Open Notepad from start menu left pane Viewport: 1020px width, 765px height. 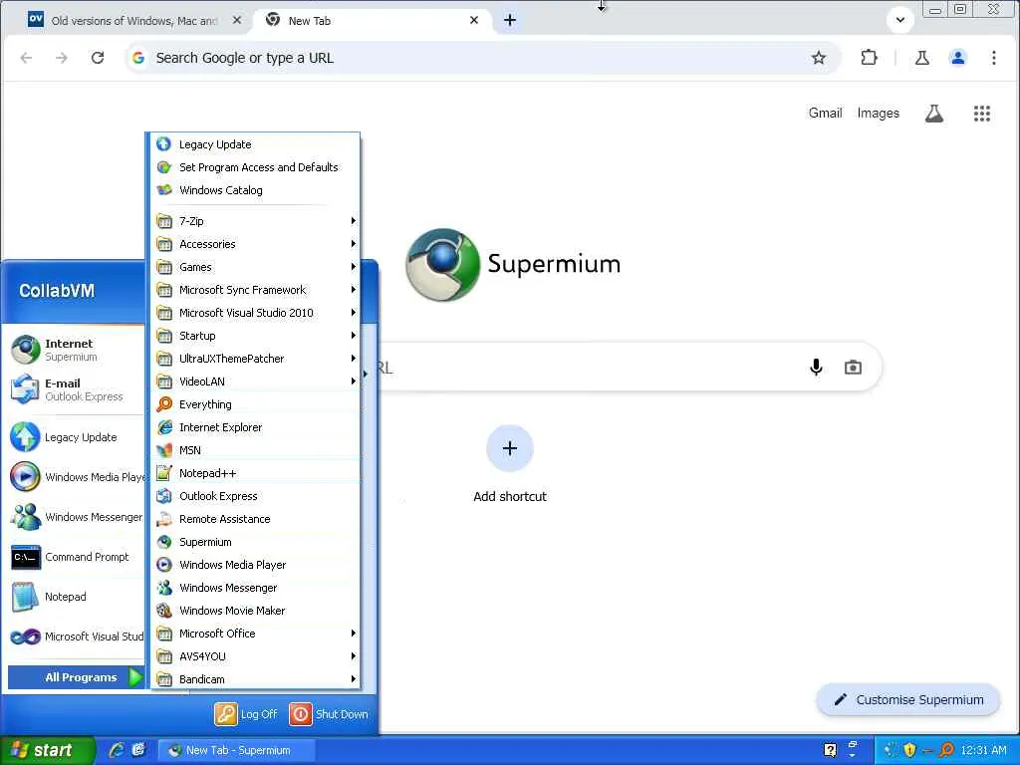pyautogui.click(x=74, y=597)
